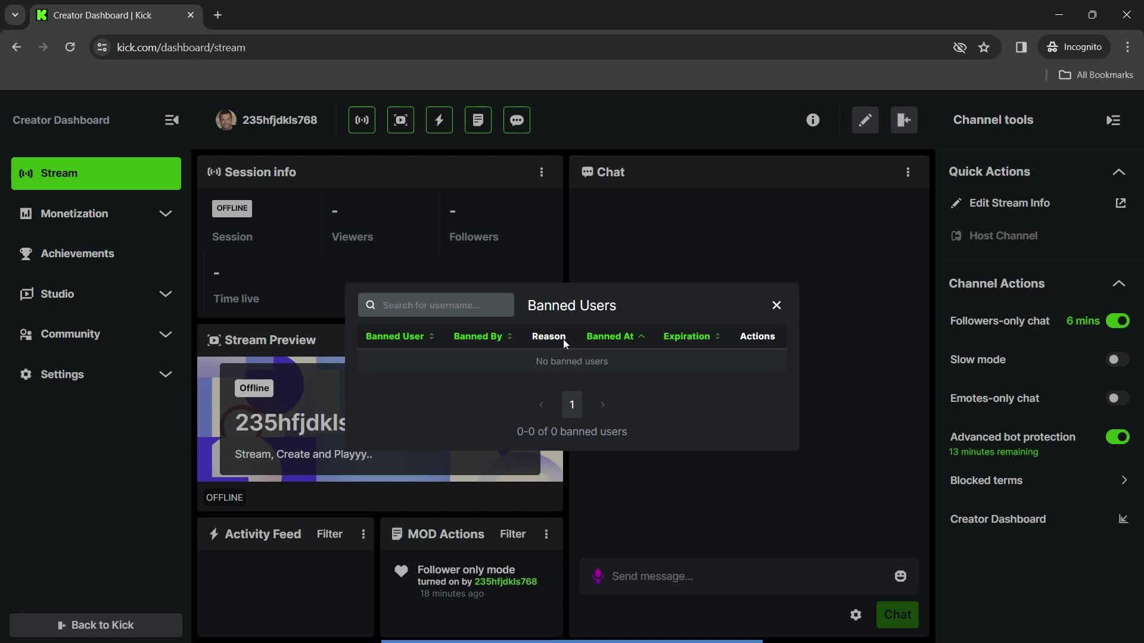Screen dimensions: 1144x643
Task: Enable Slow mode toggle
Action: 1117,359
